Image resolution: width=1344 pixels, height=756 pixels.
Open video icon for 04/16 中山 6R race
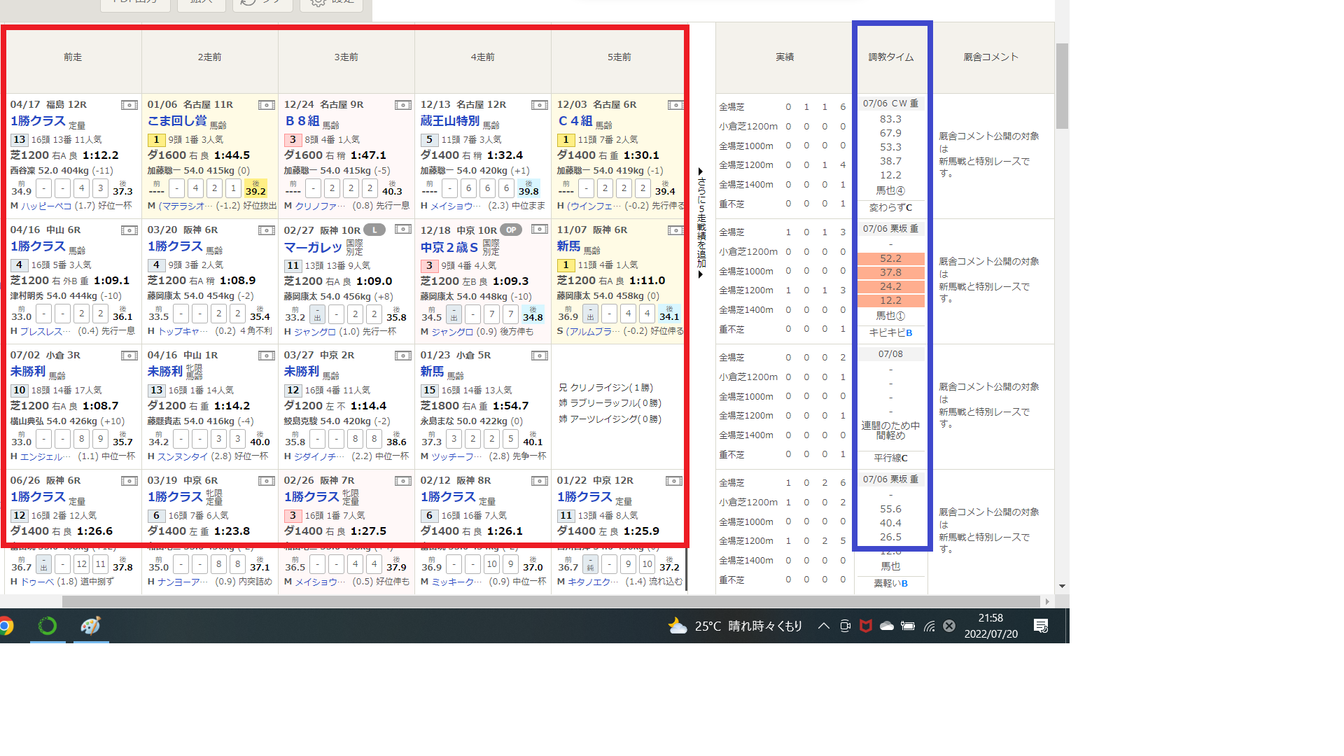click(129, 230)
